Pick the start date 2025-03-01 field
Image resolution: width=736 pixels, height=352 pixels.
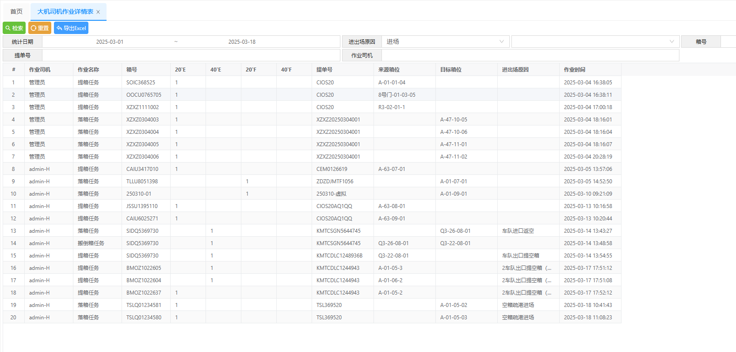pos(110,42)
